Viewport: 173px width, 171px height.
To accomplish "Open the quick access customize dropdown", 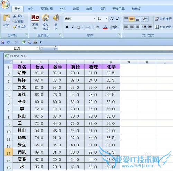I will pyautogui.click(x=40, y=42).
